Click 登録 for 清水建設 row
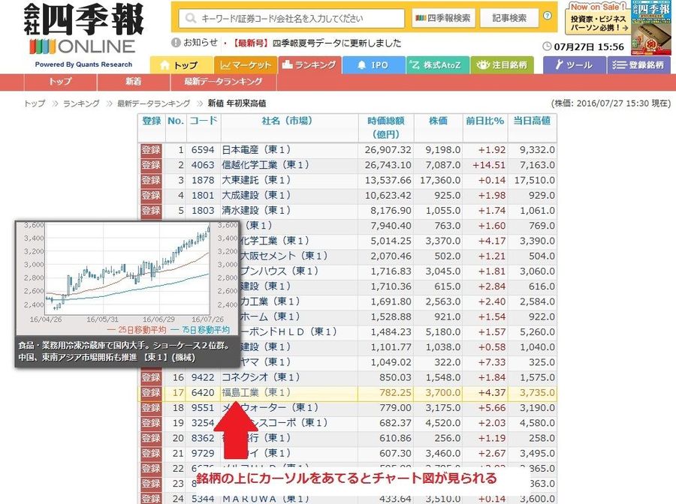676x504 pixels. tap(151, 211)
